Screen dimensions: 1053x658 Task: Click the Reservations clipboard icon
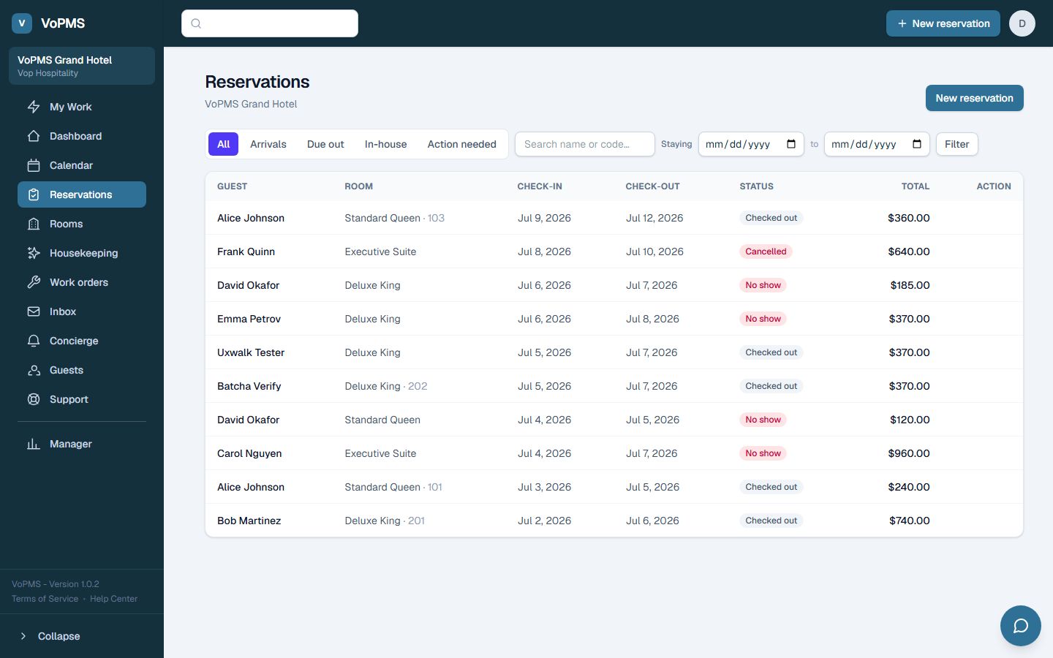click(x=34, y=194)
